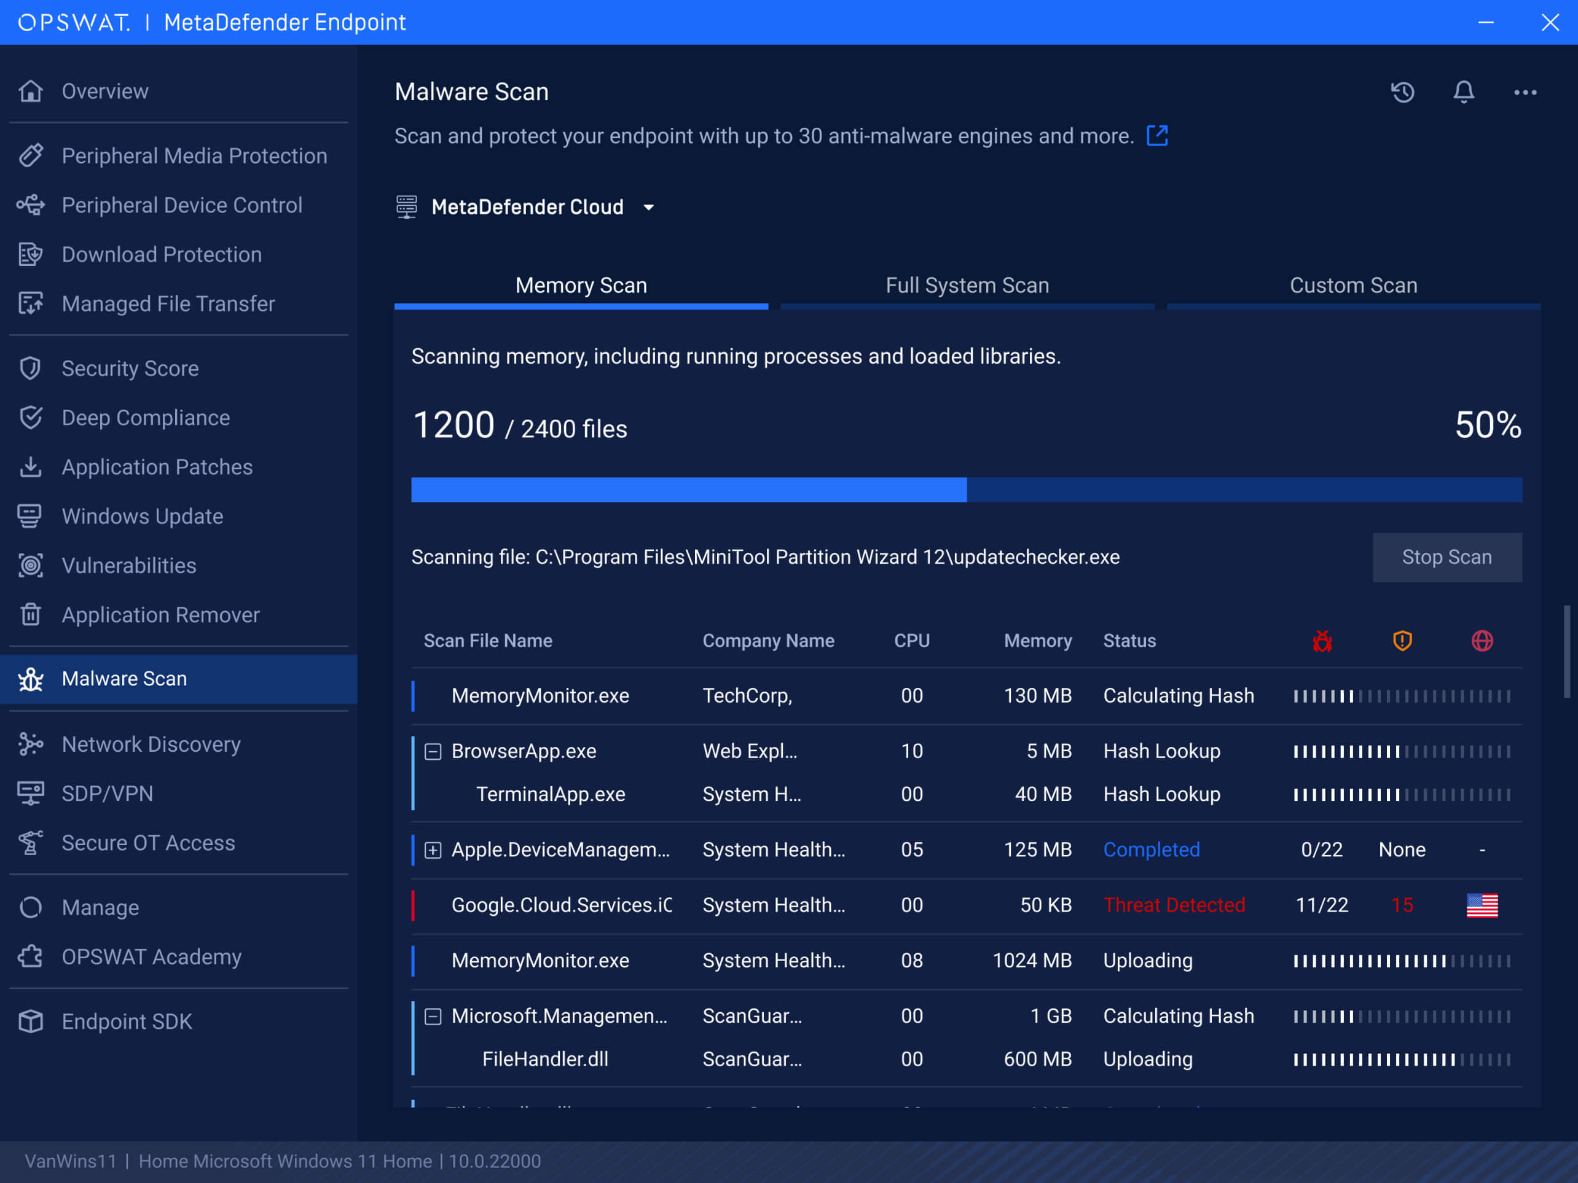Click the notifications bell icon
Screen dimensions: 1578x1183
(1463, 92)
